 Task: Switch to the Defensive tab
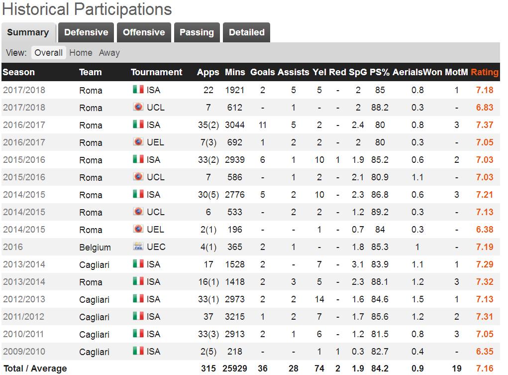point(86,32)
